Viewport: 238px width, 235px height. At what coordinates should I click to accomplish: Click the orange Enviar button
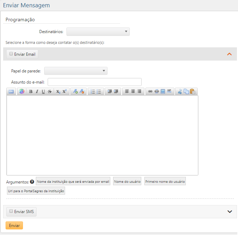[x=14, y=226]
